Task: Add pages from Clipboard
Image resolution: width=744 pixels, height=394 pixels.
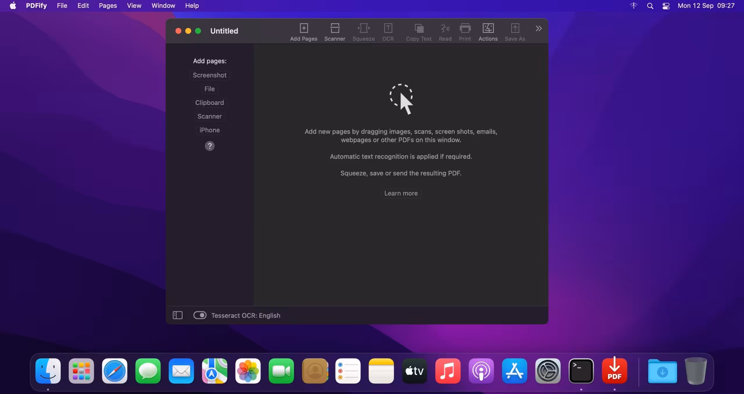Action: [210, 103]
